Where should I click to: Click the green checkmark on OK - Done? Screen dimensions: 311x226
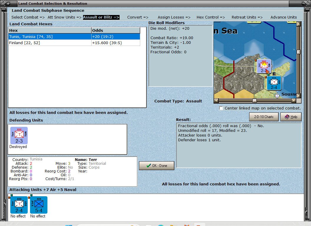149,166
